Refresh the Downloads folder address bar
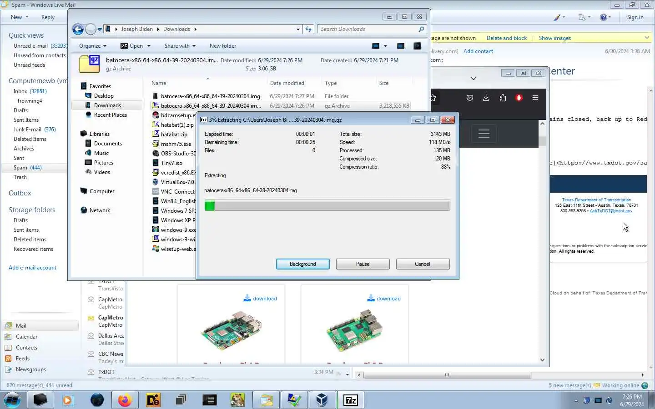This screenshot has width=655, height=409. (308, 29)
